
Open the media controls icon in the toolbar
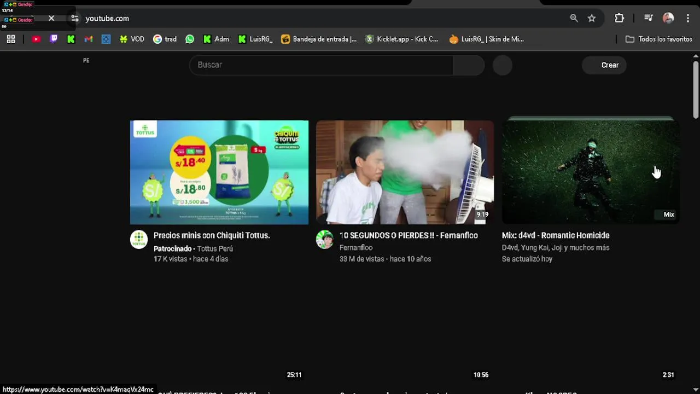pyautogui.click(x=649, y=18)
